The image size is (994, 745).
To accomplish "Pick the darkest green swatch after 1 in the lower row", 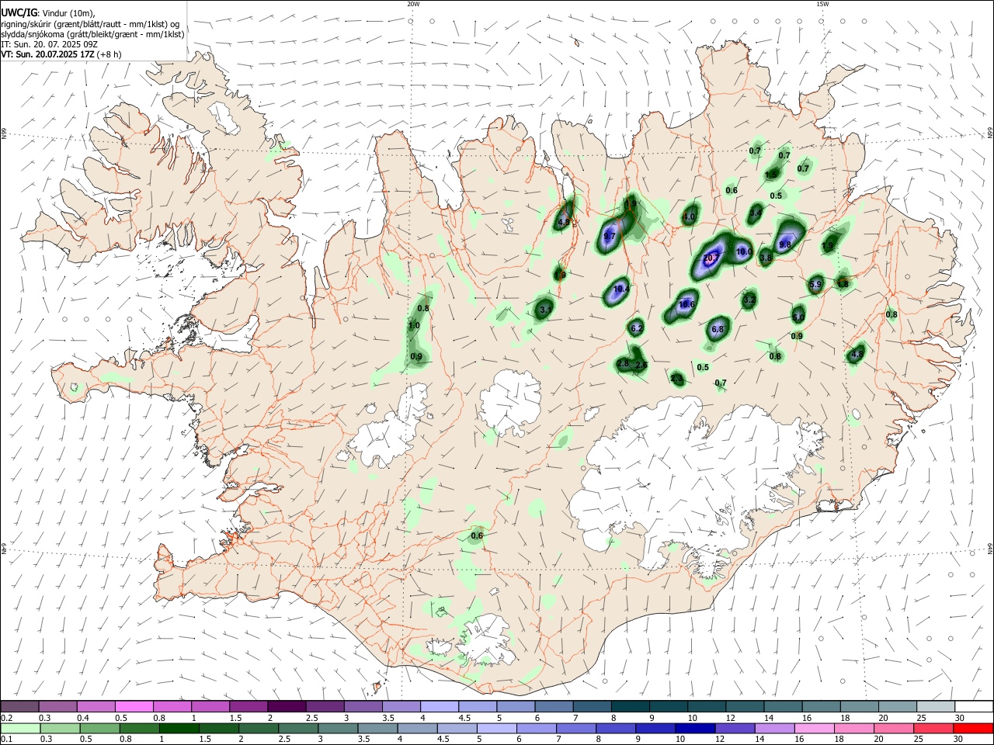I will pos(179,728).
